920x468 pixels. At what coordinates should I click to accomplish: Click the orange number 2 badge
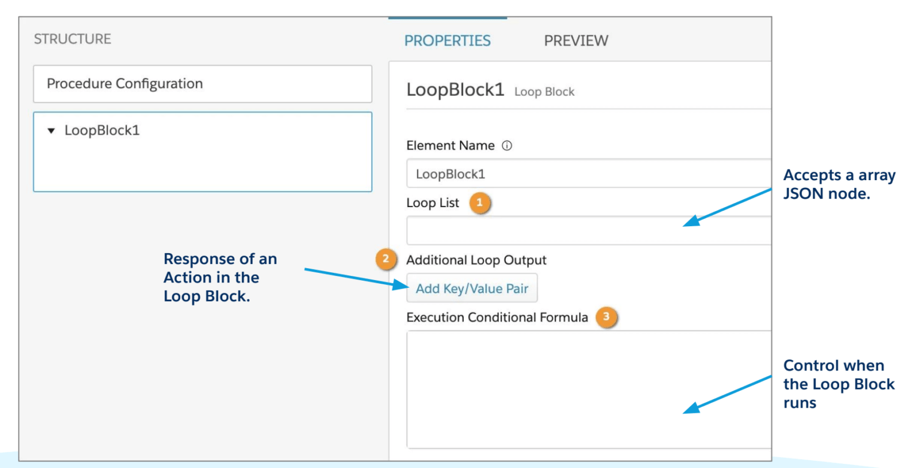tap(386, 260)
